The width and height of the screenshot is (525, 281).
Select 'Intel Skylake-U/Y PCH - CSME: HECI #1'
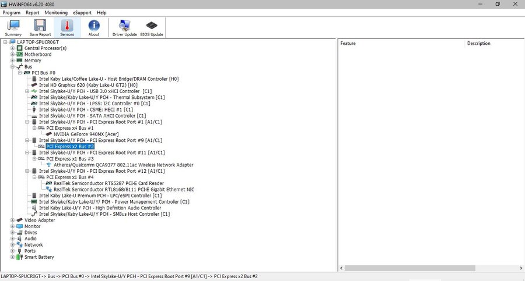pyautogui.click(x=86, y=109)
